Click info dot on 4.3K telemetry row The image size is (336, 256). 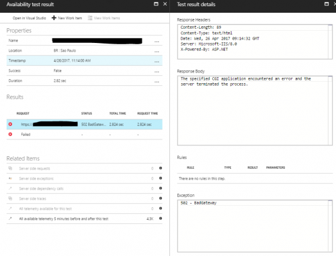161,218
